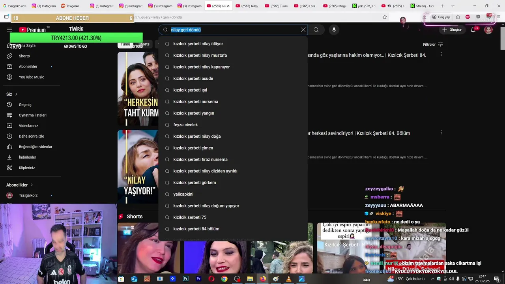Open three-dot menu for 84. Bölüm video
The width and height of the screenshot is (505, 284).
tap(441, 133)
